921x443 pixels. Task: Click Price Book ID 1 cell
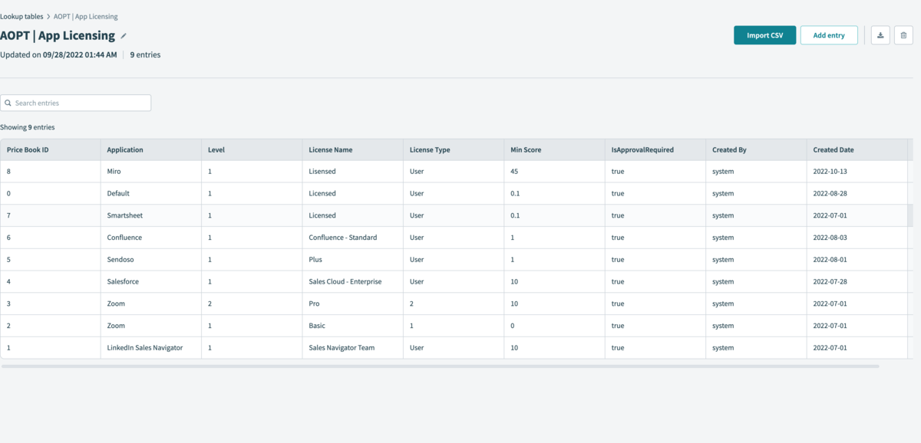pos(50,348)
